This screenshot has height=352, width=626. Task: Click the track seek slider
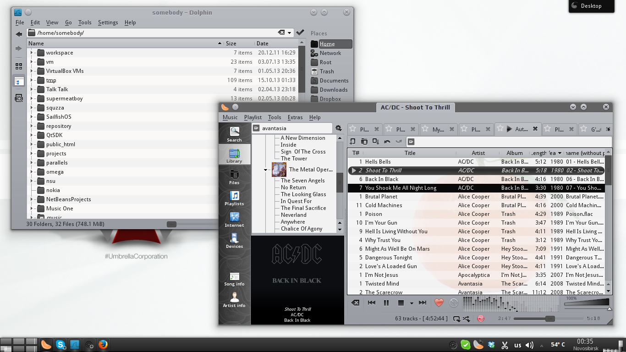(549, 319)
